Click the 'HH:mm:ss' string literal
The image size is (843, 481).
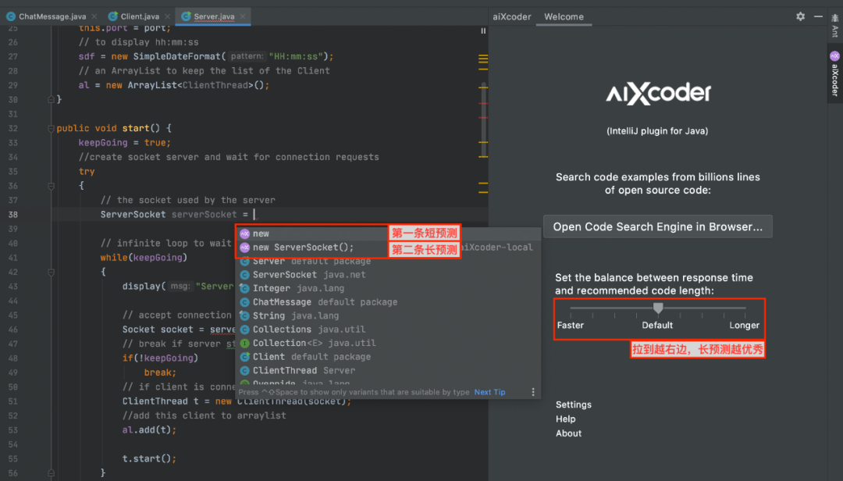pos(297,56)
